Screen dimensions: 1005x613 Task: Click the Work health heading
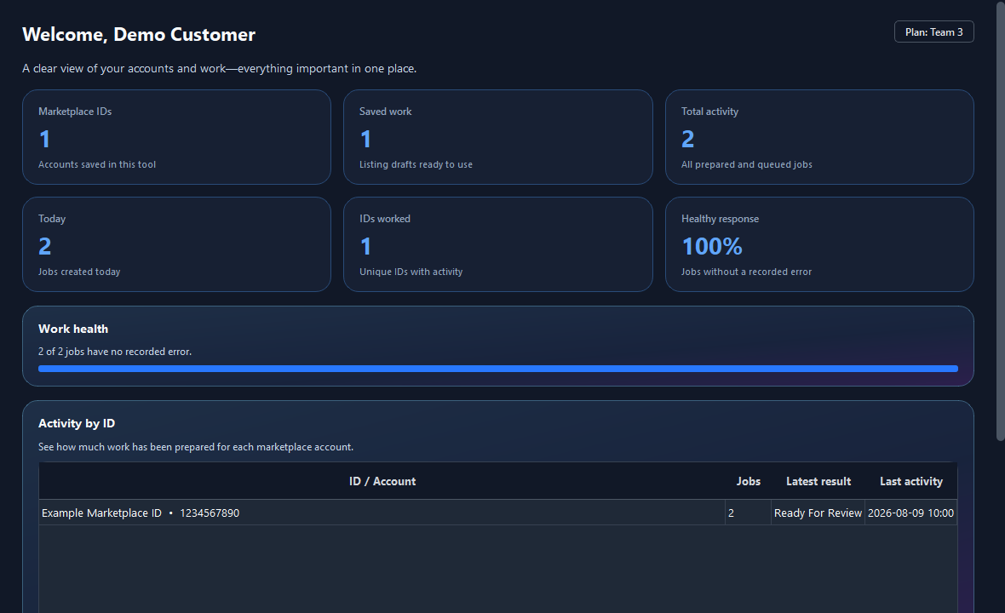coord(73,329)
